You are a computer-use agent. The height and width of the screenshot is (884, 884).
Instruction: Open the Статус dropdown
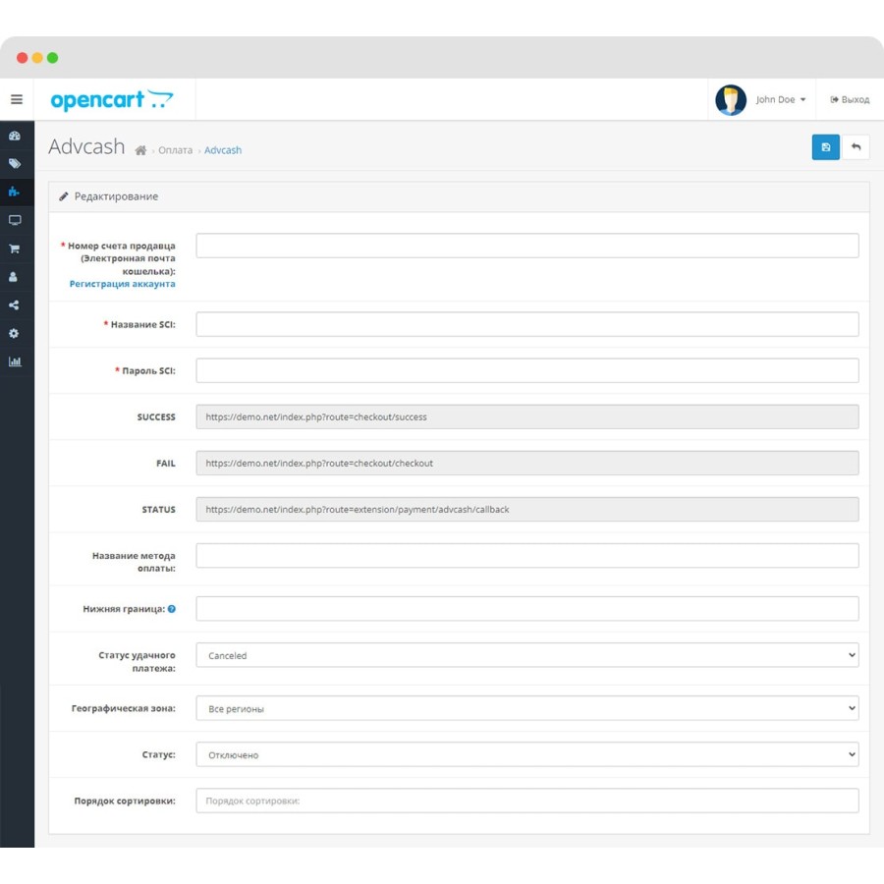click(x=527, y=754)
